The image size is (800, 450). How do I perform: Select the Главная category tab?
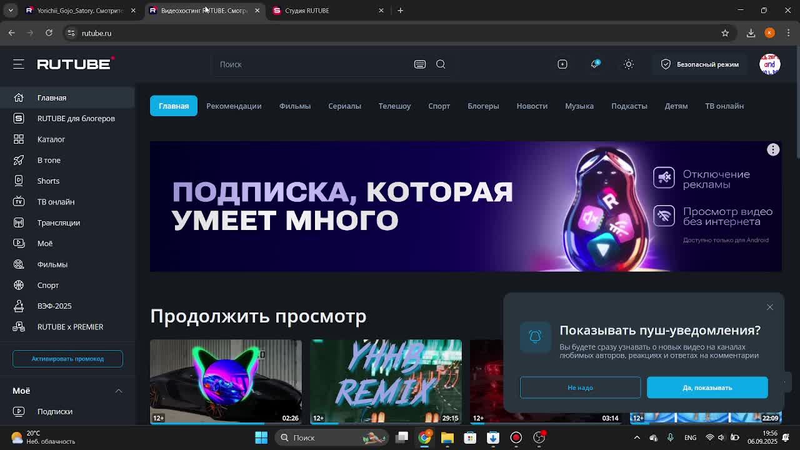(174, 106)
